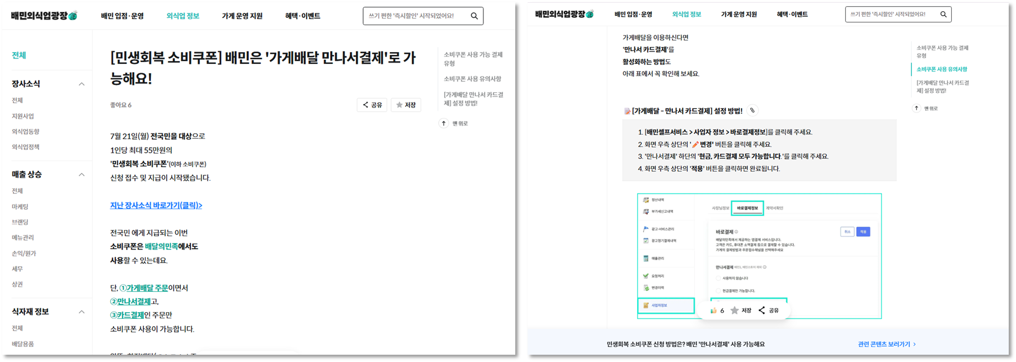The width and height of the screenshot is (1016, 362).
Task: Click the ②만나서결제 link
Action: [x=130, y=301]
